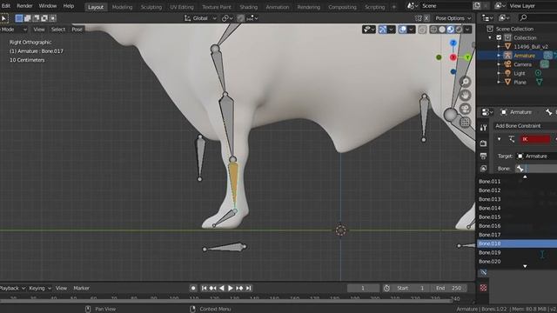Open the Window menu
The height and width of the screenshot is (313, 557).
[48, 6]
